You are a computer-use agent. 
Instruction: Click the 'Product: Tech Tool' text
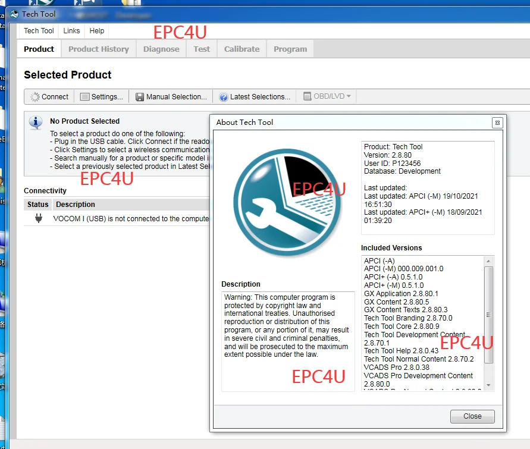(393, 147)
